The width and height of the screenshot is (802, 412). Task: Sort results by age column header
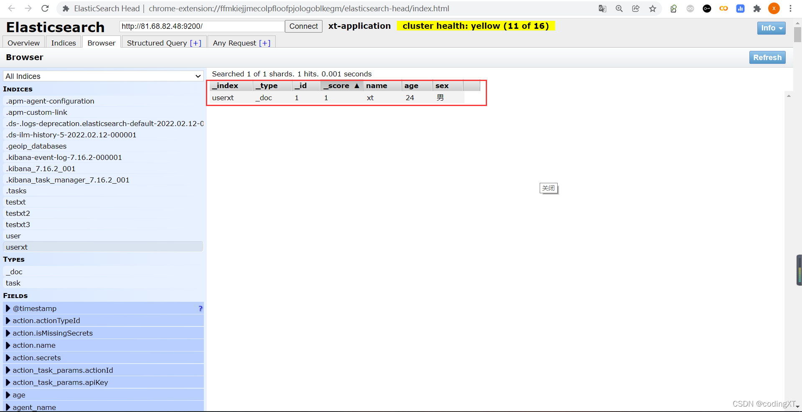416,86
